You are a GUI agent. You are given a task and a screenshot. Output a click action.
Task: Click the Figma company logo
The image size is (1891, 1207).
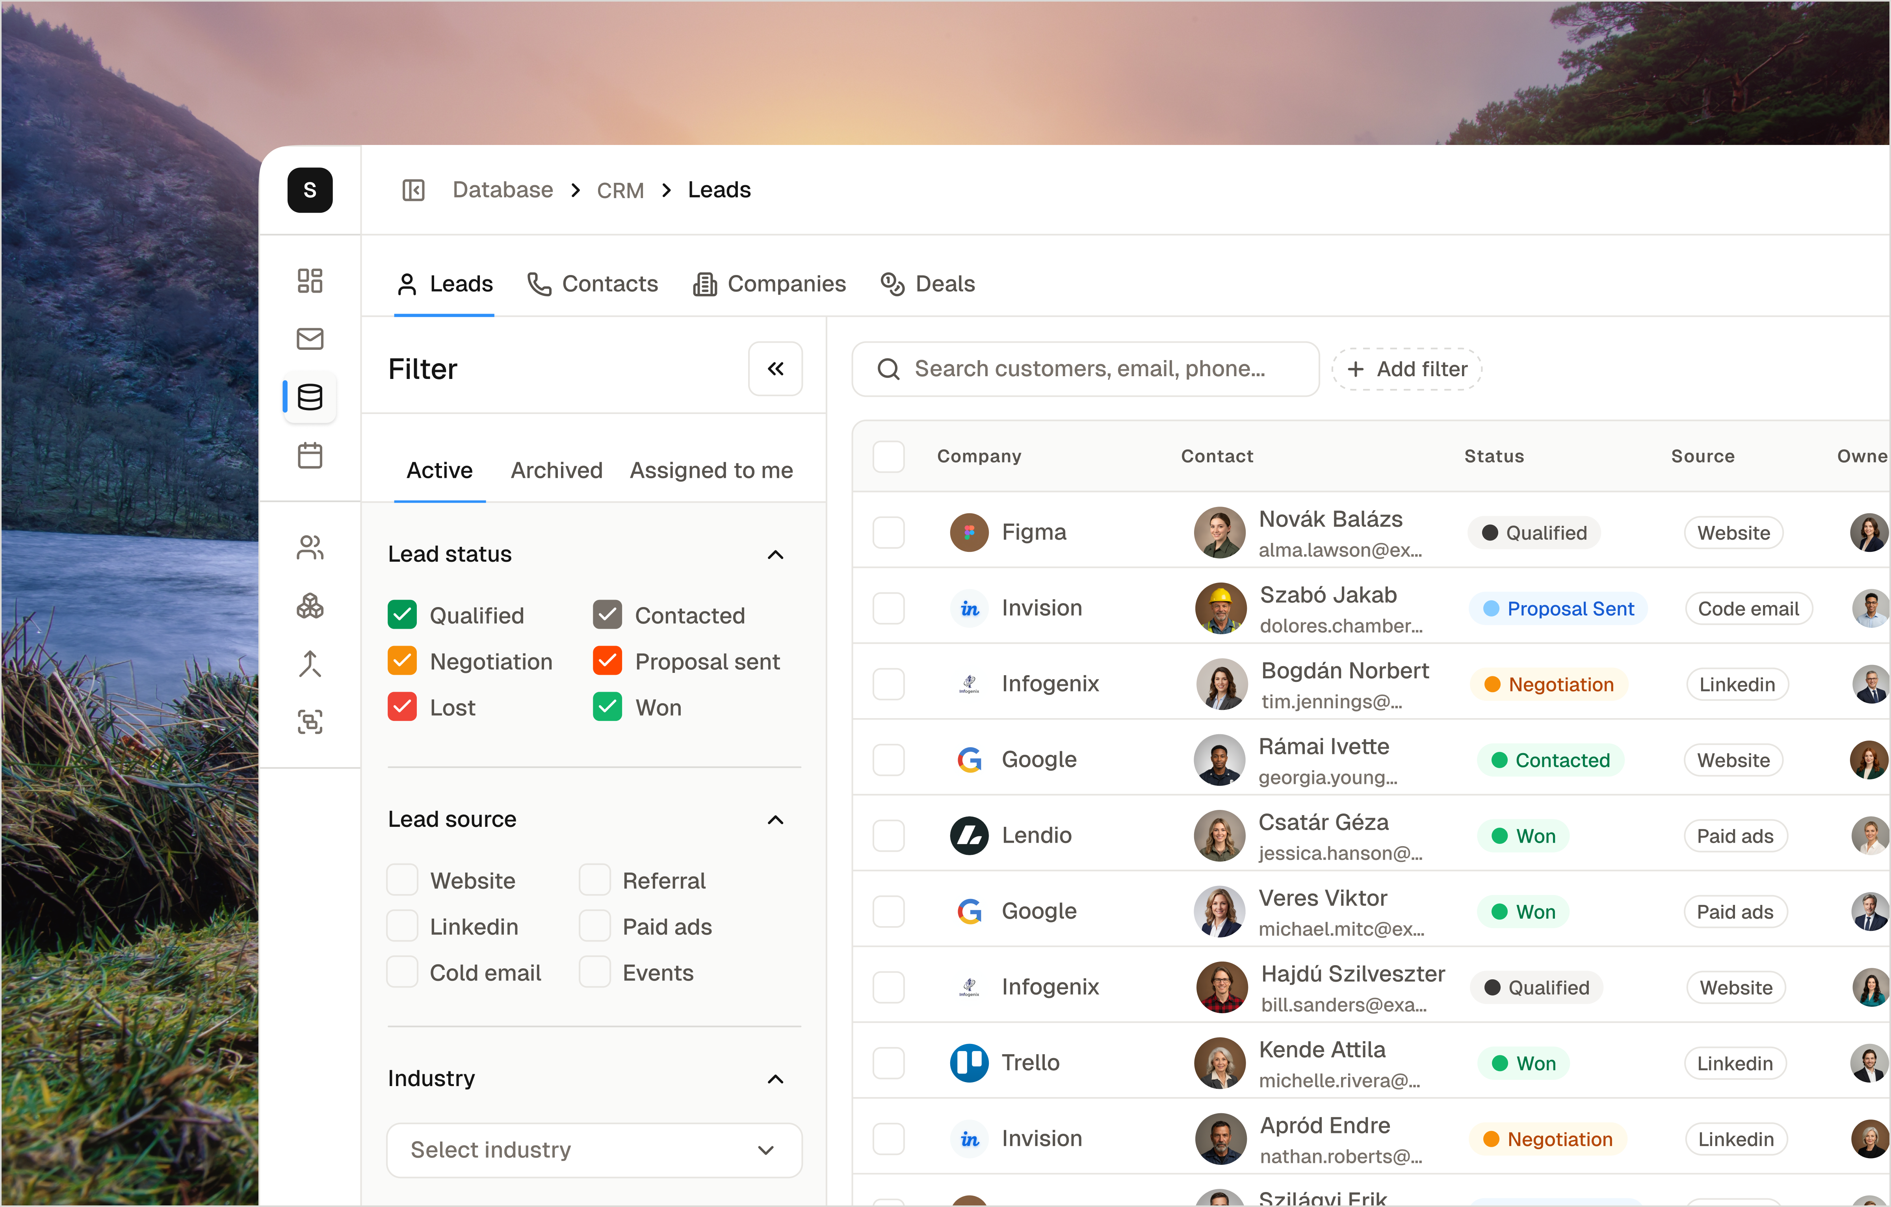pos(969,533)
